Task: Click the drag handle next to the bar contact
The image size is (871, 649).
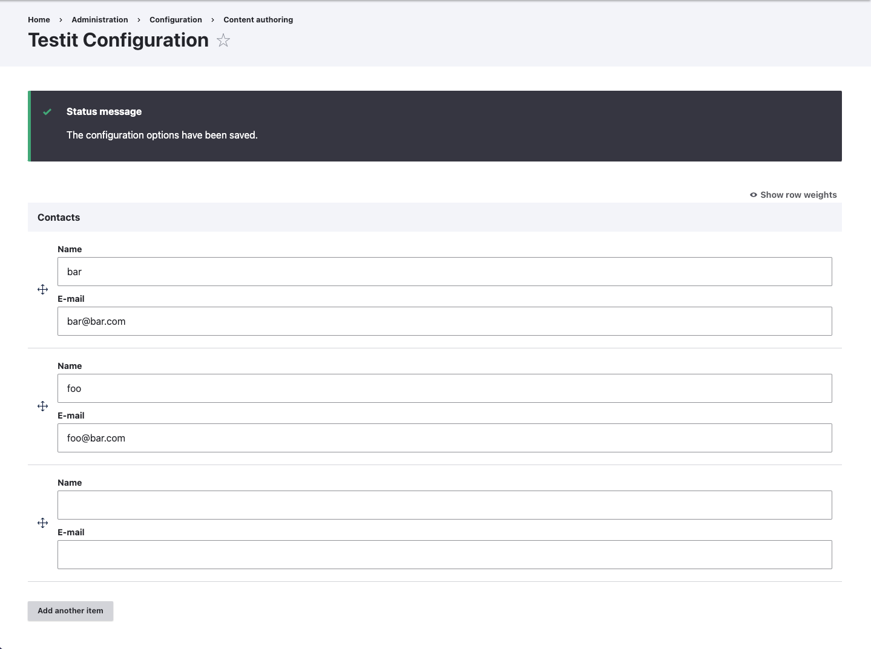Action: [42, 290]
